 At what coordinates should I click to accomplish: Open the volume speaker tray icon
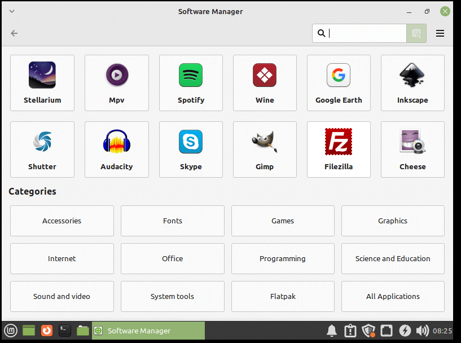[423, 331]
